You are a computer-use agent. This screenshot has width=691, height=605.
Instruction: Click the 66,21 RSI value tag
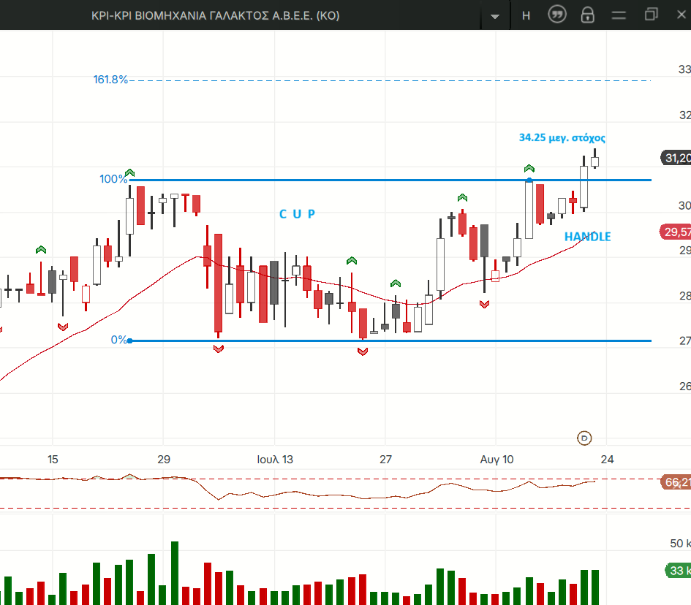click(676, 482)
